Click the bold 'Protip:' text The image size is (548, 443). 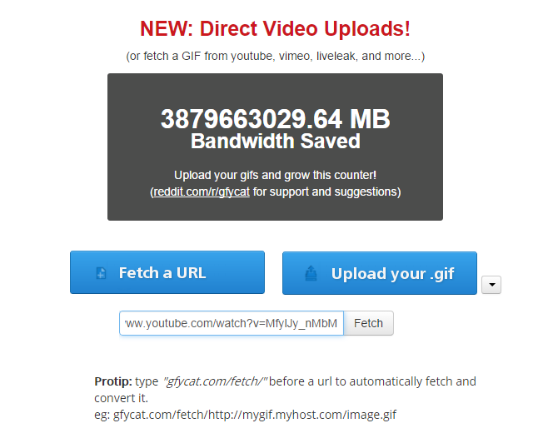point(113,381)
